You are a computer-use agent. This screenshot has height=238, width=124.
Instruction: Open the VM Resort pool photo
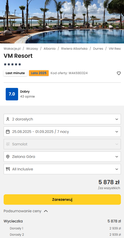tap(62, 22)
